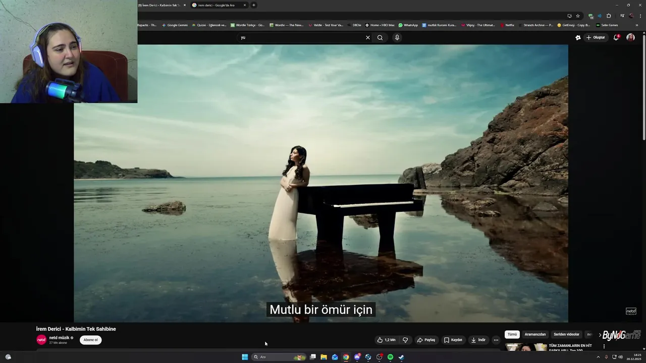
Task: Click the taskbar microphone in-use icon
Action: pos(606,357)
